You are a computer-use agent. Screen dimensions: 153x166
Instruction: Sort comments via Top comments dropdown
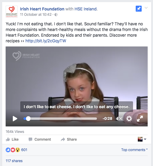click(134, 150)
